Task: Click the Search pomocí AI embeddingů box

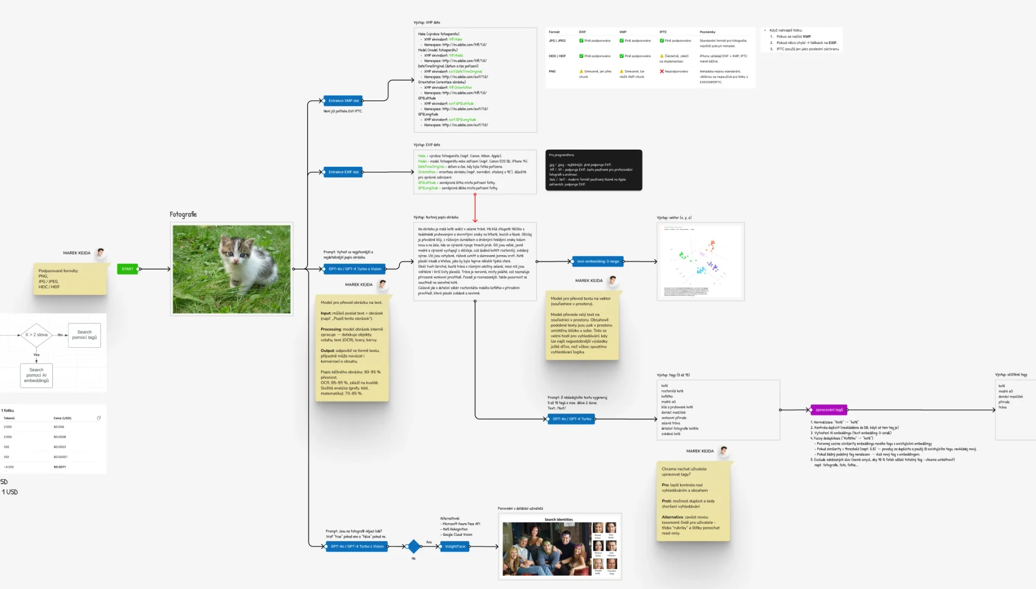Action: click(36, 375)
